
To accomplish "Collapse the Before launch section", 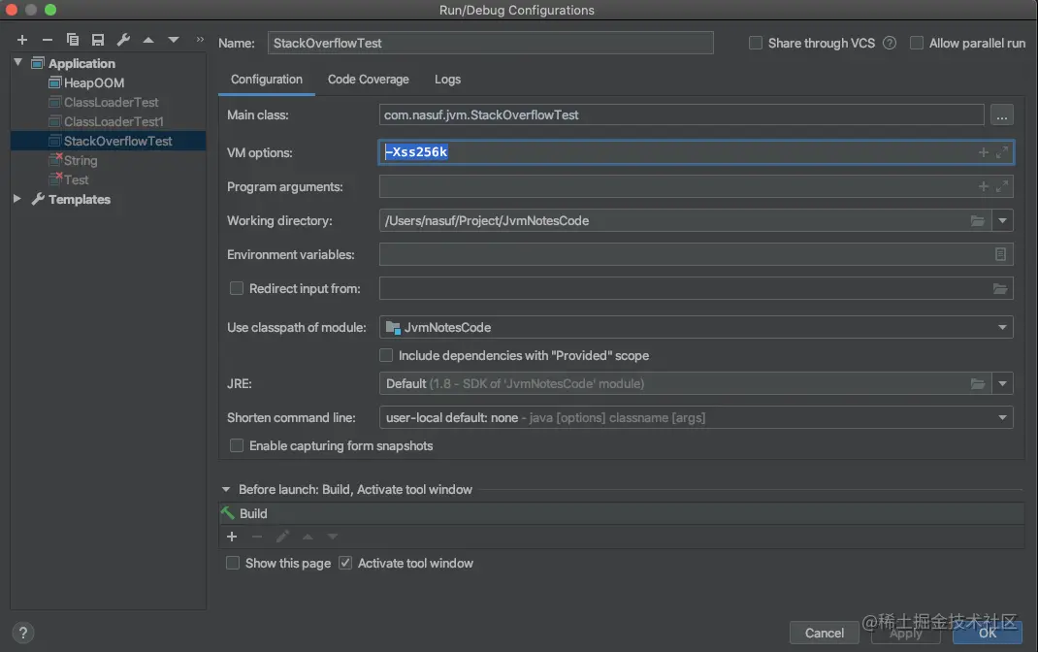I will click(x=226, y=490).
